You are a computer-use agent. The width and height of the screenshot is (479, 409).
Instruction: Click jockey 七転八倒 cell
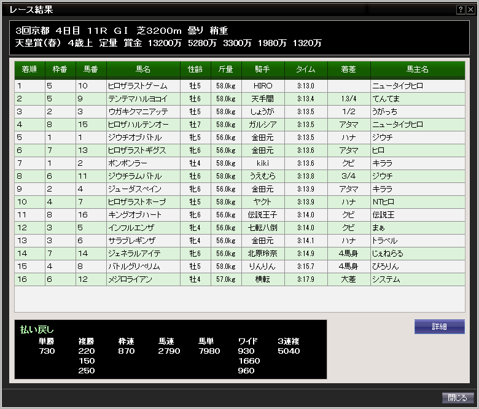click(x=263, y=228)
